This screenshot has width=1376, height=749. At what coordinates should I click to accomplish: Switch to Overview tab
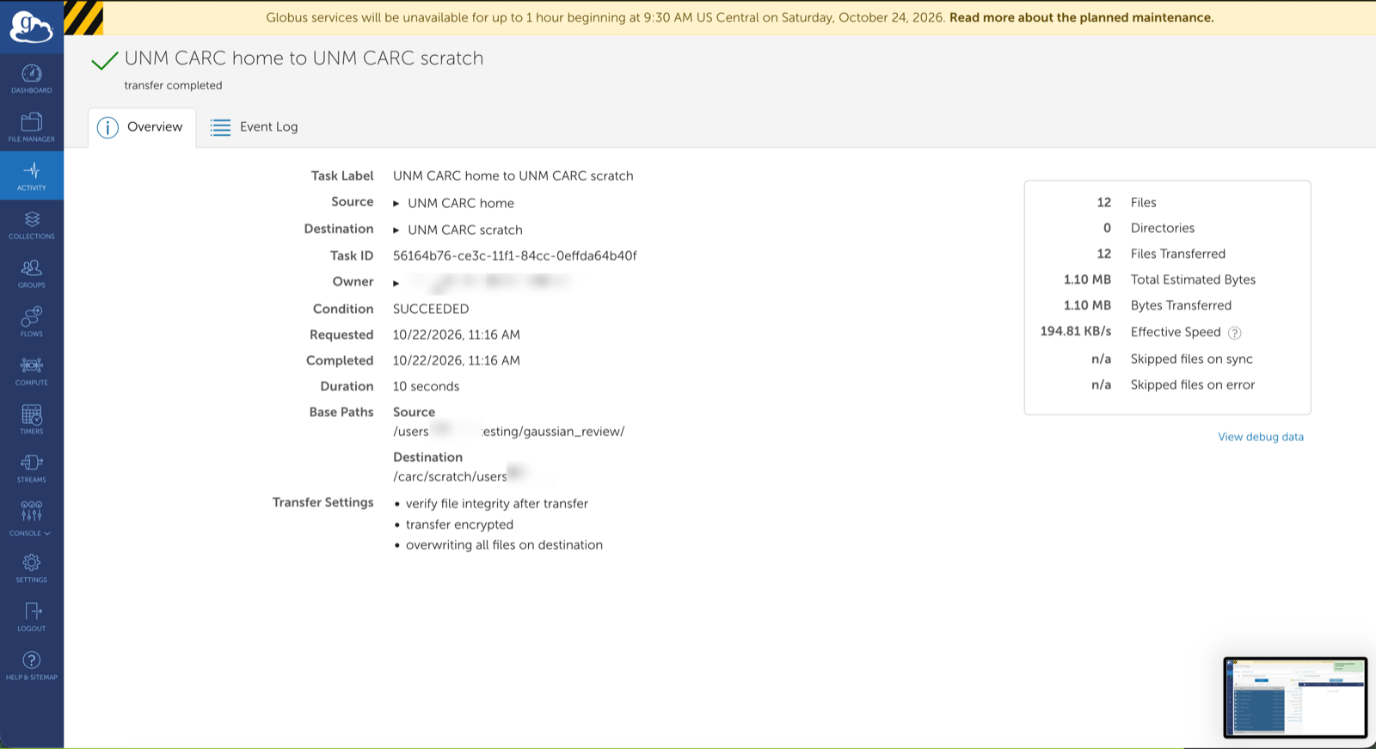click(x=142, y=127)
